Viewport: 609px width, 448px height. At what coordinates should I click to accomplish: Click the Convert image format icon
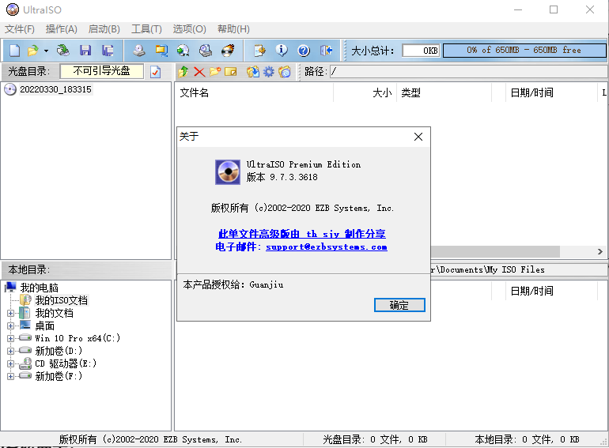(x=183, y=51)
